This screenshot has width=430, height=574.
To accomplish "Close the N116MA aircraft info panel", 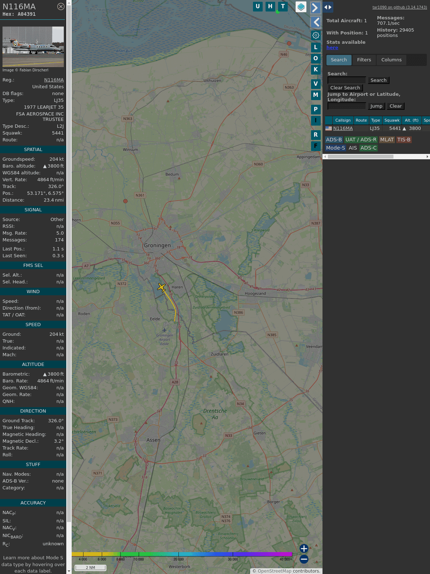I will [x=61, y=6].
